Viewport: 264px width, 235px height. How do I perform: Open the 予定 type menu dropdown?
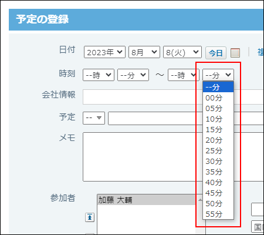[x=94, y=118]
